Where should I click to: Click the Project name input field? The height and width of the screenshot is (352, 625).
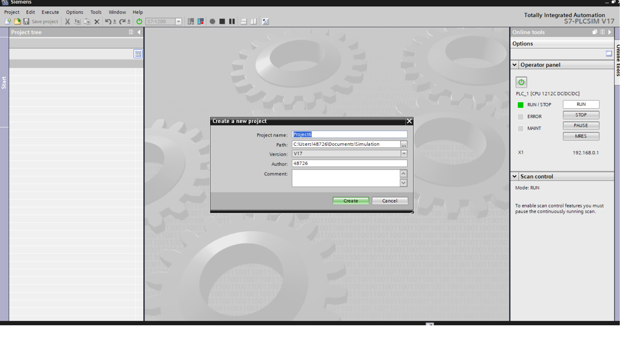350,134
